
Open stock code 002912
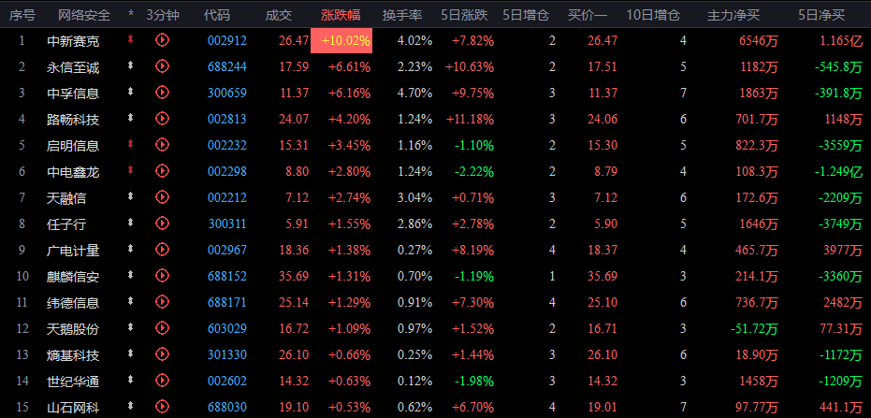point(227,40)
